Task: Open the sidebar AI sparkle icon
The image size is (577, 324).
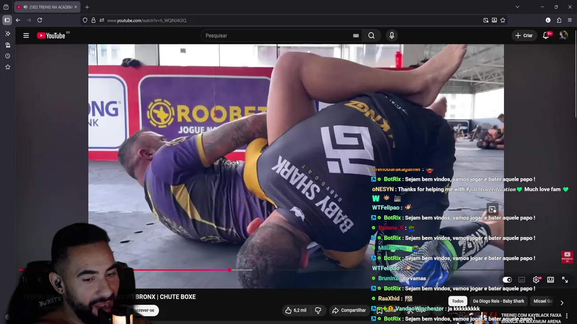Action: (x=8, y=34)
